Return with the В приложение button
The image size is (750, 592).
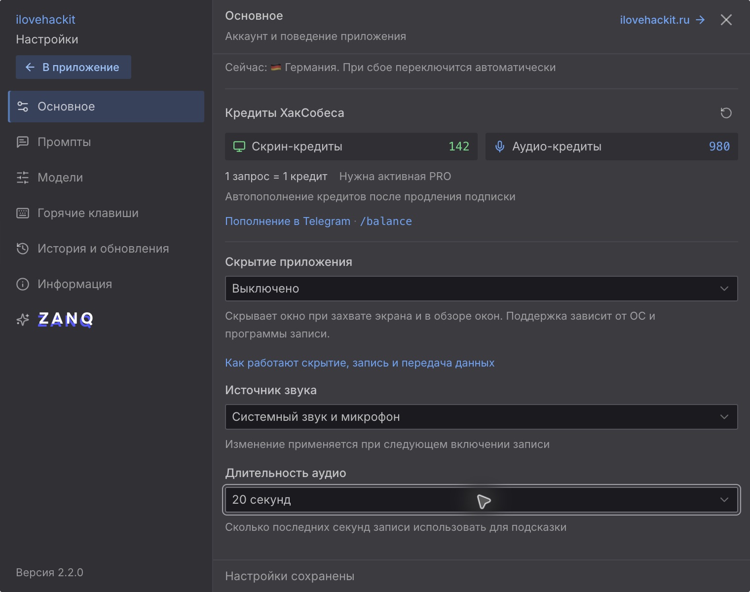pos(74,67)
